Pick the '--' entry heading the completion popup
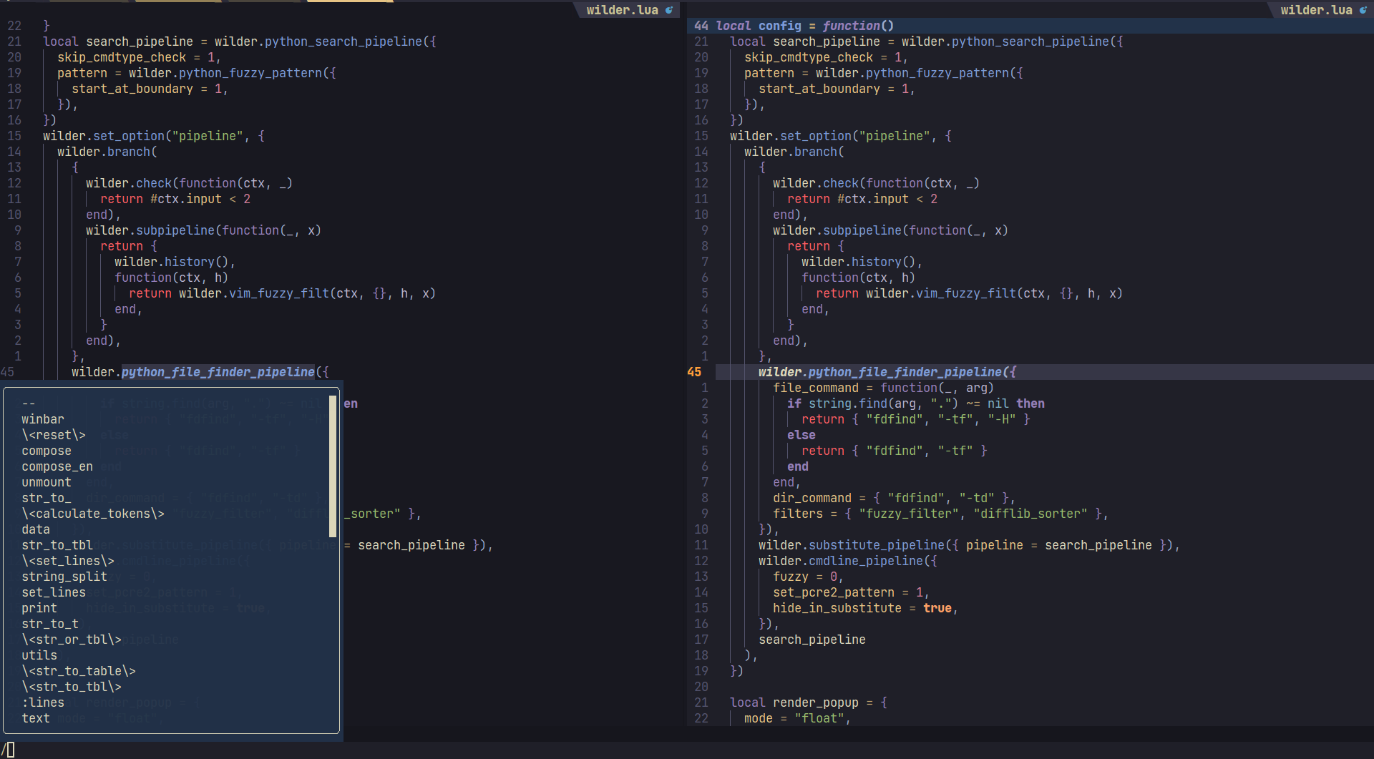 tap(29, 403)
